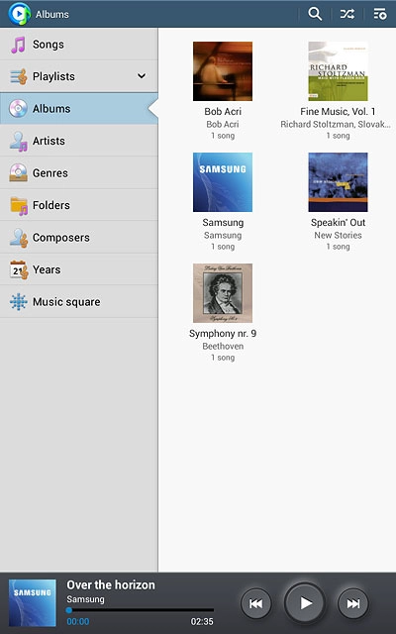Click the 'Symphony nr. 9' title
Image resolution: width=396 pixels, height=634 pixels.
223,334
